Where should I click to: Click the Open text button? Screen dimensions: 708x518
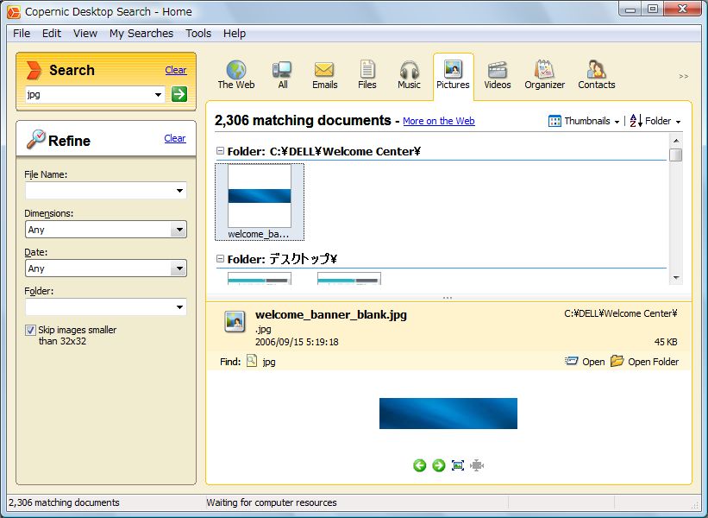point(593,362)
